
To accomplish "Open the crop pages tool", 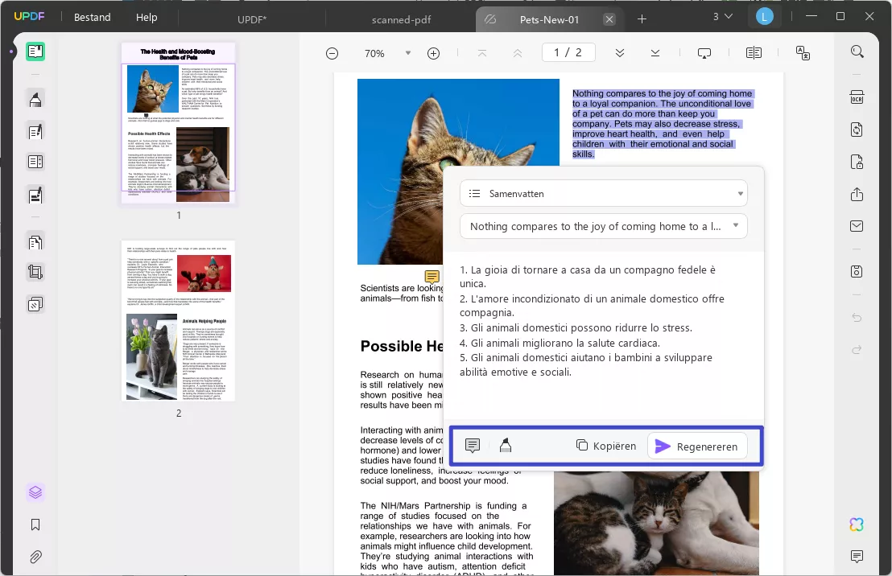I will pyautogui.click(x=35, y=272).
